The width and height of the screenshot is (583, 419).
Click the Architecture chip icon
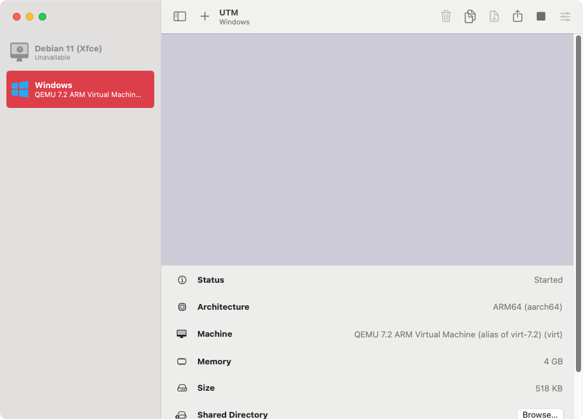point(182,307)
